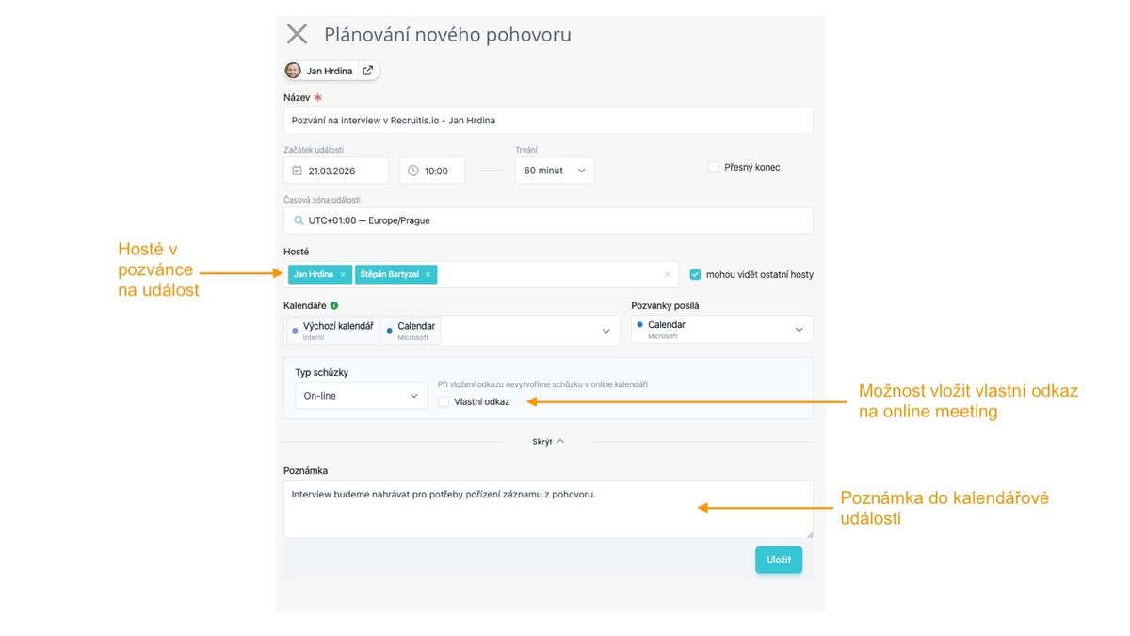Collapse the section using Skrýt
The image size is (1130, 636).
[x=548, y=441]
